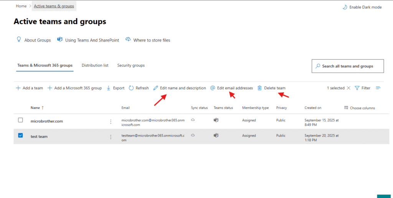
Task: Switch to the Security groups tab
Action: (131, 66)
